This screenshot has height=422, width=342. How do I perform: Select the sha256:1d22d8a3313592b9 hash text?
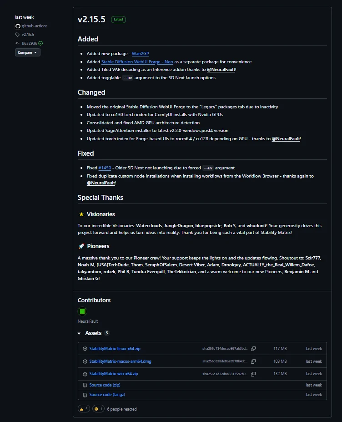tap(225, 374)
